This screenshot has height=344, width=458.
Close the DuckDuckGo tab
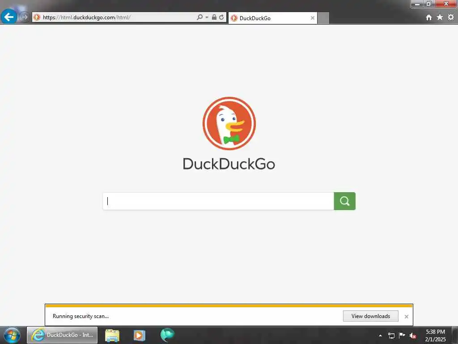(x=313, y=18)
